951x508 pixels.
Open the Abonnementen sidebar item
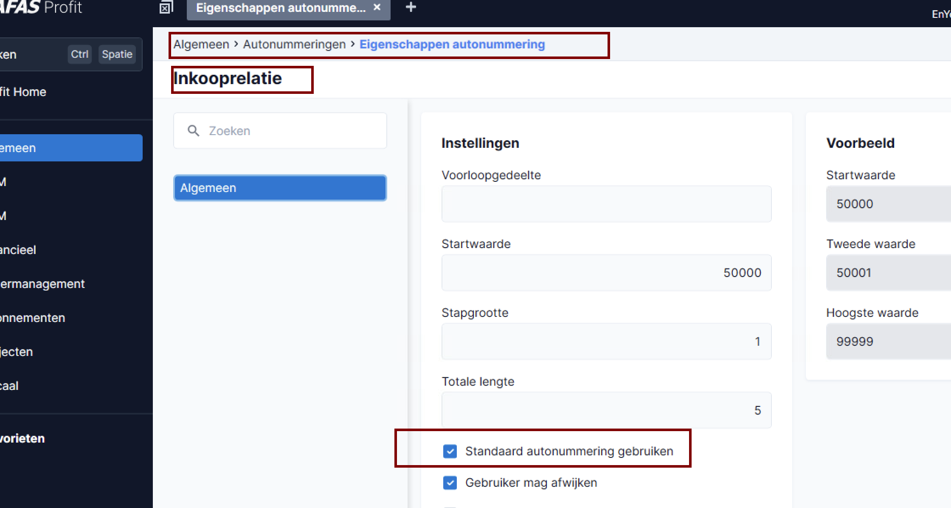click(33, 318)
